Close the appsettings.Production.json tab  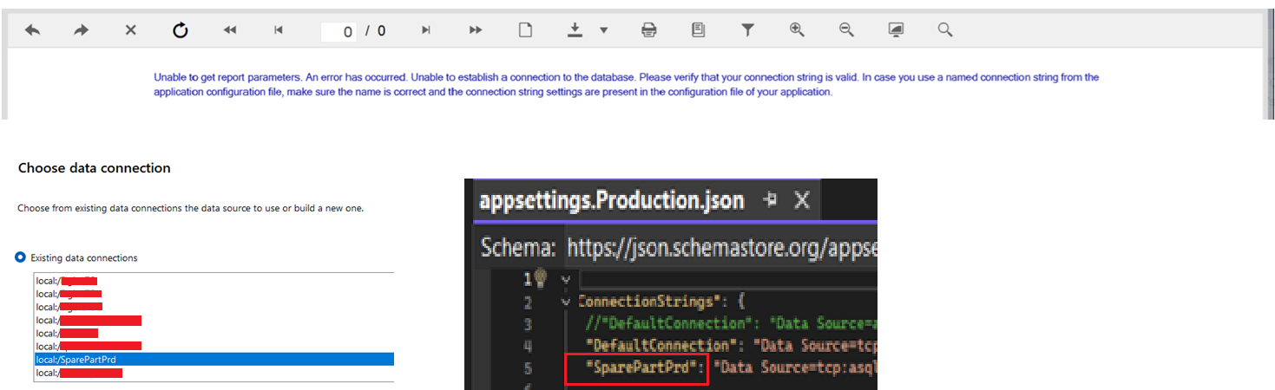coord(802,201)
